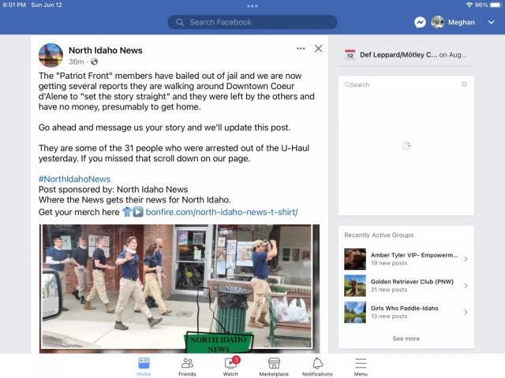
Task: Open the Golden Retriever Club (PNW) group
Action: (406, 285)
